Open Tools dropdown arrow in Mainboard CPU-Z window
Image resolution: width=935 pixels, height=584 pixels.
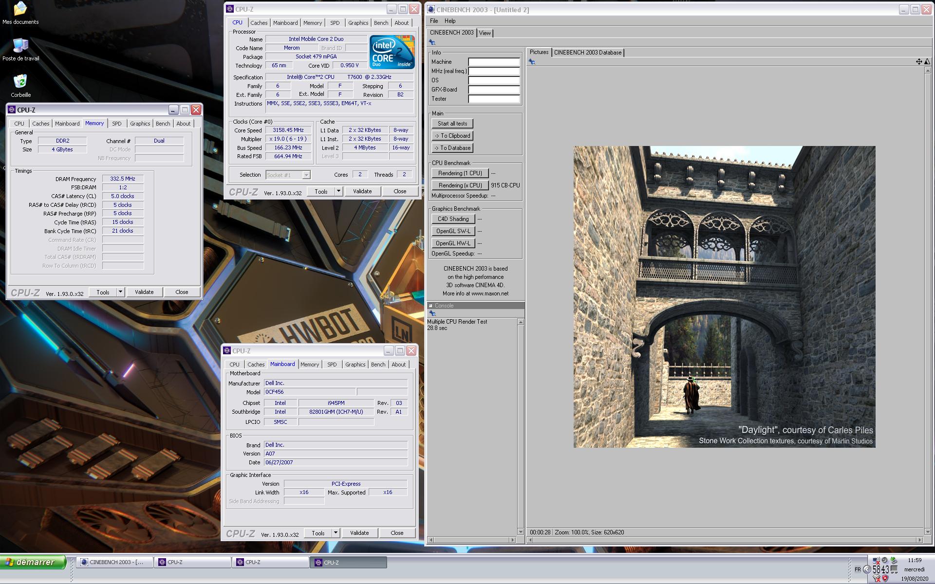click(x=336, y=533)
